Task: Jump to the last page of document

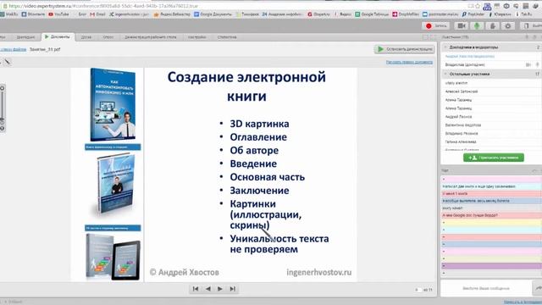Action: pos(232,289)
